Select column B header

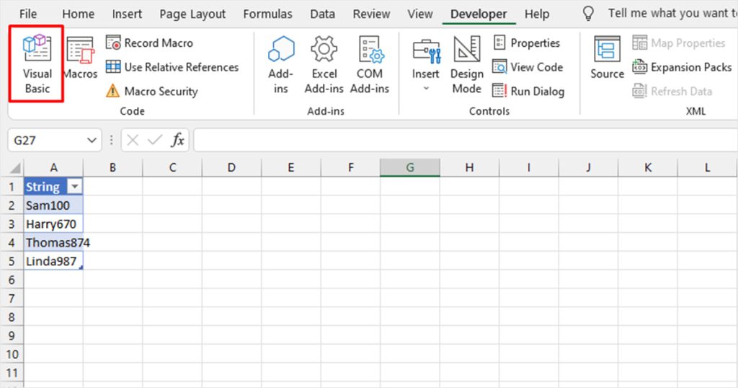click(113, 167)
